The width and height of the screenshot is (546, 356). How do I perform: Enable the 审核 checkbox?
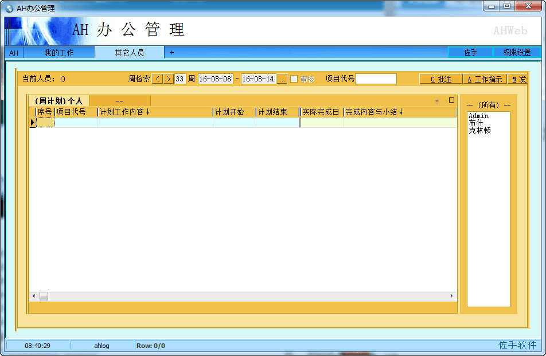294,79
